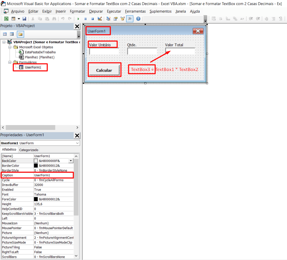The image size is (287, 260).
Task: Click the View Code icon in Project pane
Action: point(5,34)
